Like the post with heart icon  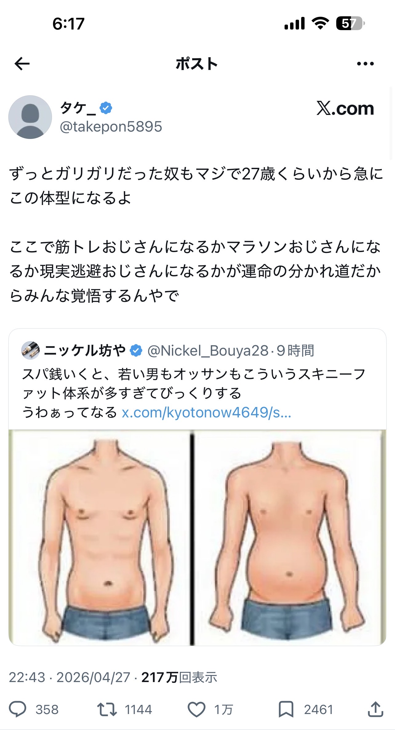pyautogui.click(x=196, y=709)
